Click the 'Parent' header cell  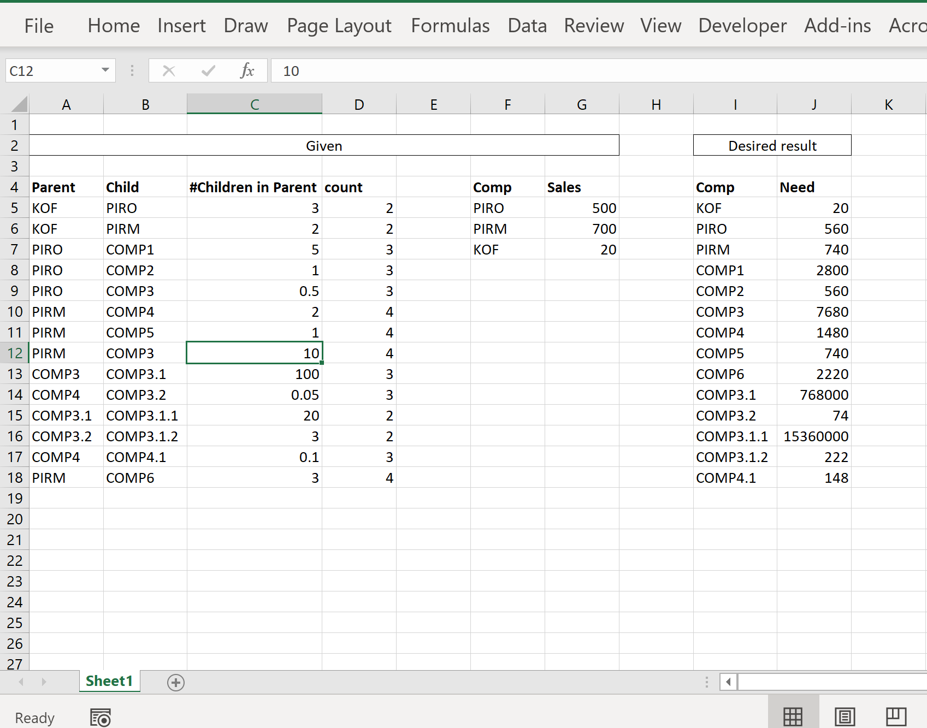(x=66, y=187)
